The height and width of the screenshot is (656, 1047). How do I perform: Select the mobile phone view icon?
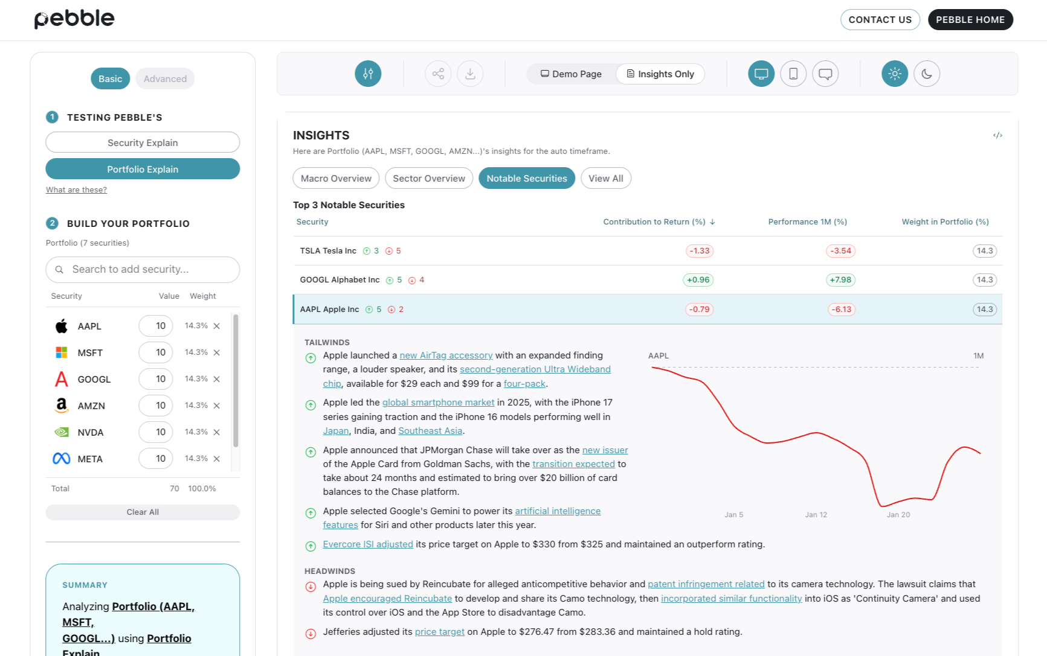point(793,74)
